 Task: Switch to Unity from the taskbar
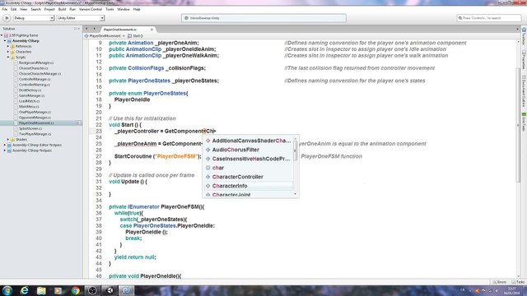(110, 290)
